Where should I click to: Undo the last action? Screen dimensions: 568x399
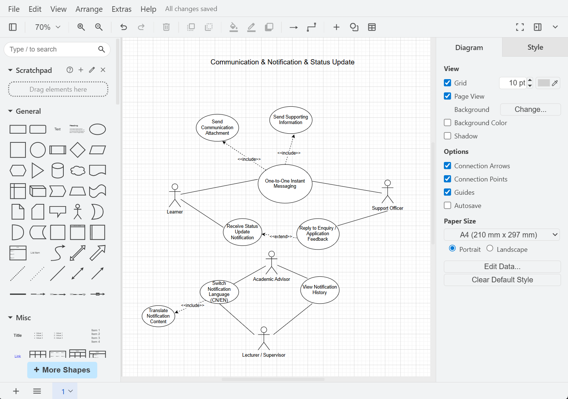[x=123, y=27]
